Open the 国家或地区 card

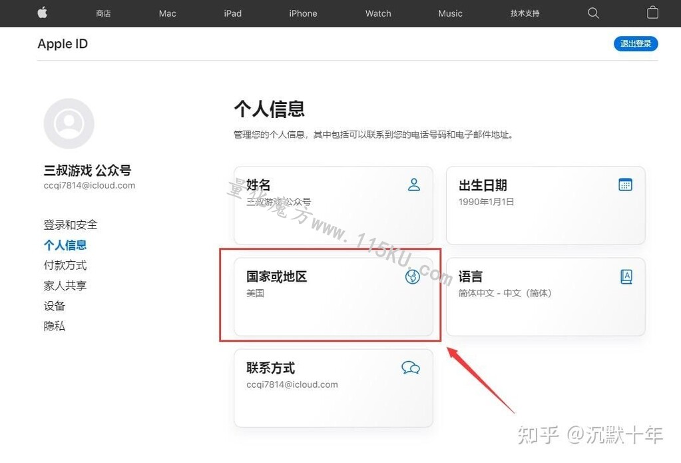(x=334, y=296)
